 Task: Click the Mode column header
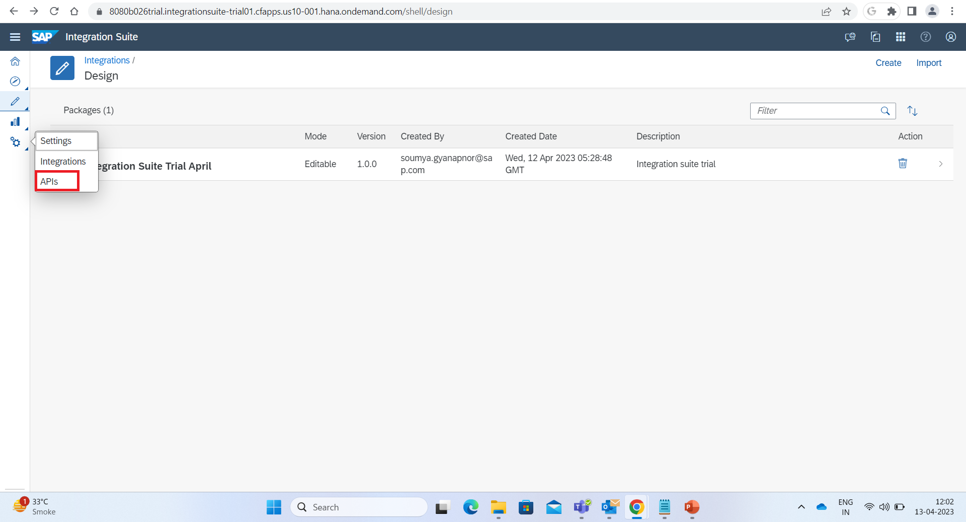[315, 136]
